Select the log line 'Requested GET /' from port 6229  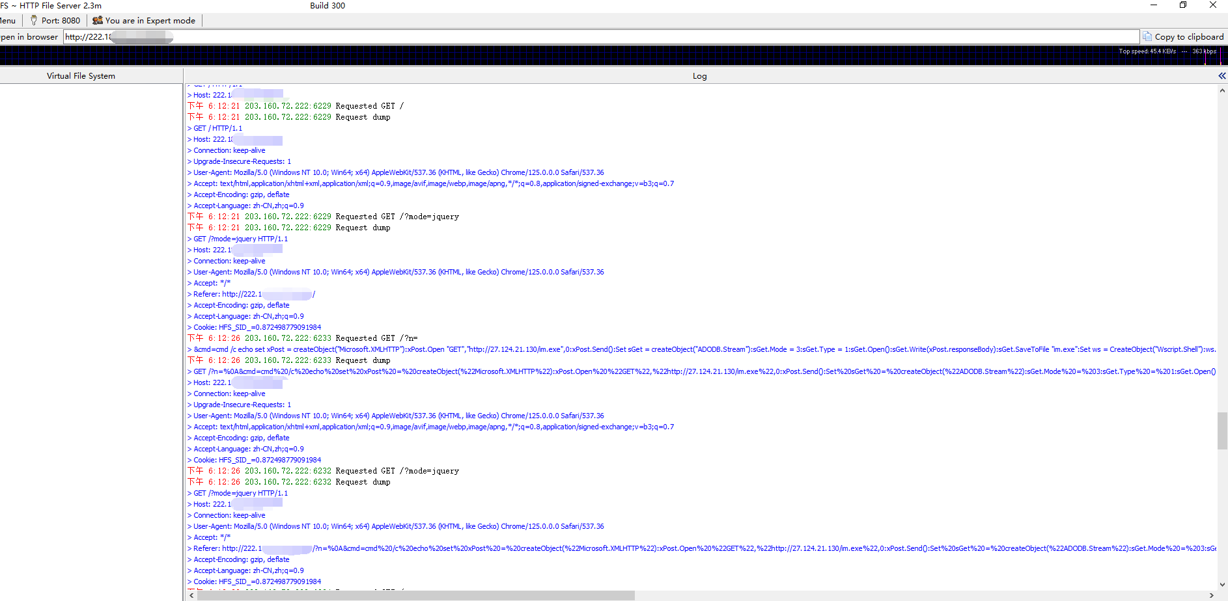point(296,106)
